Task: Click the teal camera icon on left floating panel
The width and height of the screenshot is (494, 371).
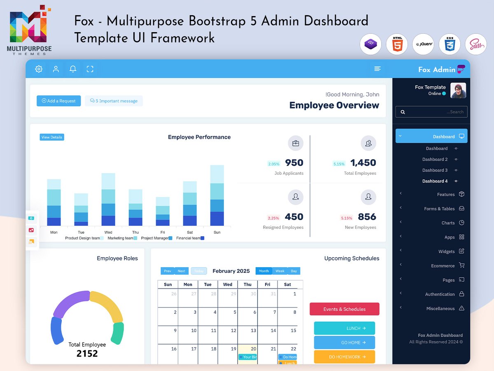Action: [31, 218]
